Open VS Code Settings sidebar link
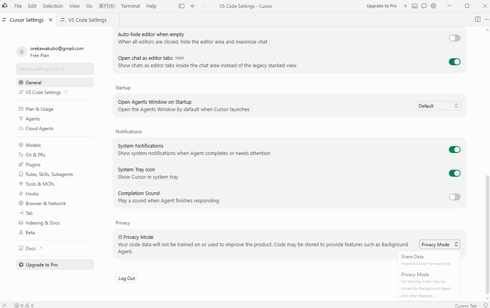This screenshot has width=490, height=308. point(55,92)
